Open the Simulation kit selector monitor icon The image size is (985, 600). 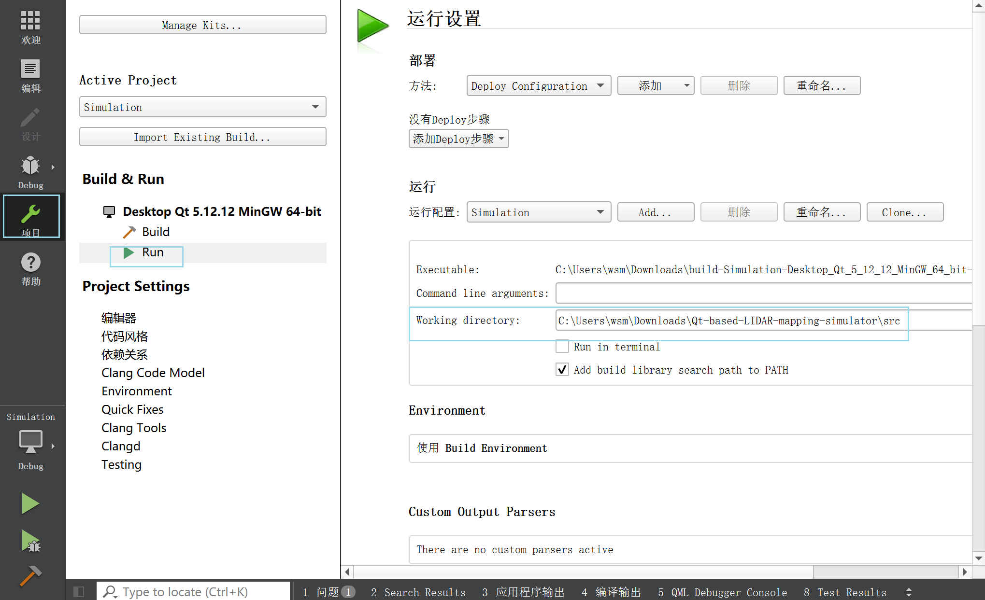pyautogui.click(x=30, y=442)
